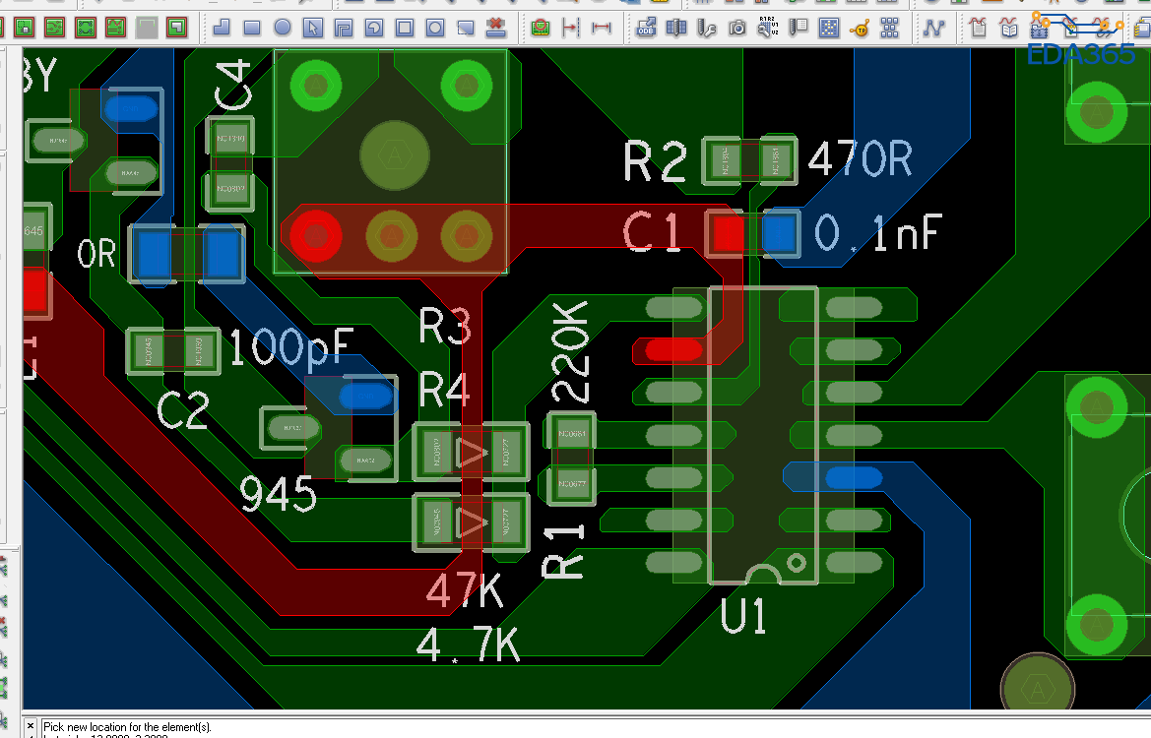Click the square shape-void icon with a partial circle

[x=373, y=28]
